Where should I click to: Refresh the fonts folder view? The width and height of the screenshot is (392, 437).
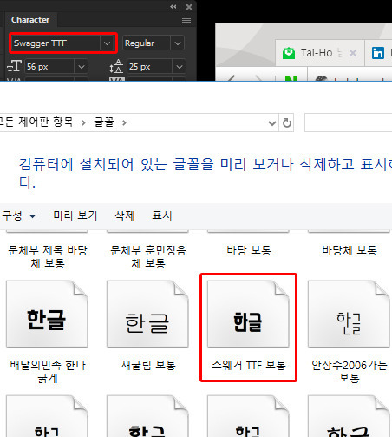[286, 122]
